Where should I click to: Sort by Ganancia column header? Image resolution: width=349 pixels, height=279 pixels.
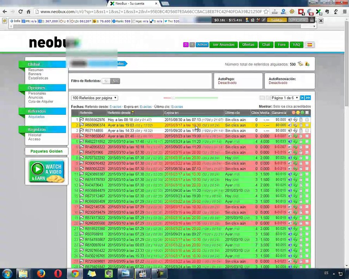279,113
